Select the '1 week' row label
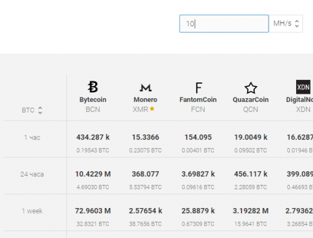This screenshot has width=313, height=238. pyautogui.click(x=32, y=211)
